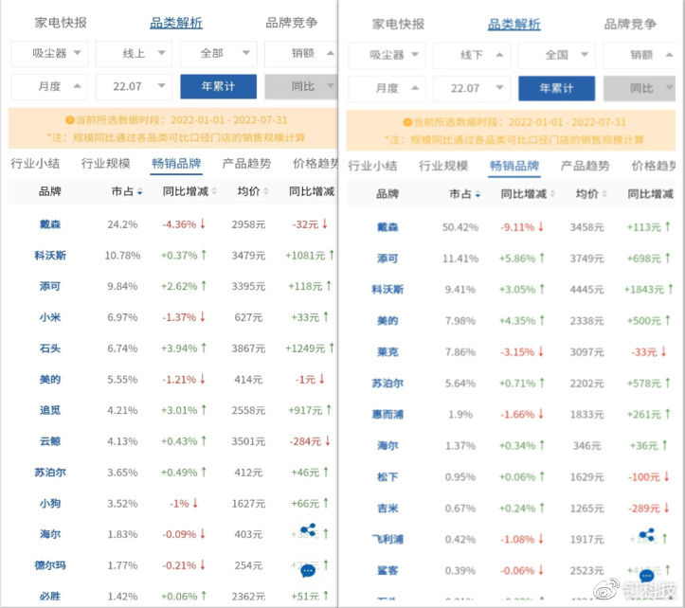Open 线下 channel dropdown in right panel

click(x=472, y=55)
